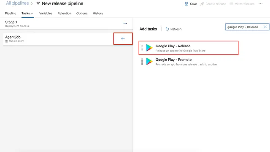
Task: Grab the Google Play - Release drag handle
Action: click(x=142, y=48)
